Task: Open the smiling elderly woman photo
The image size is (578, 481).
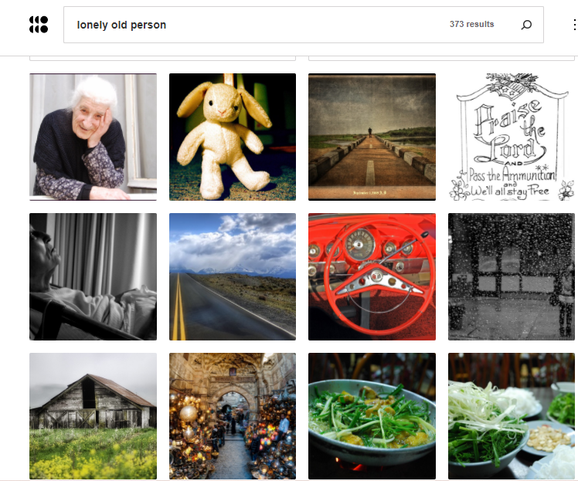Action: 93,137
